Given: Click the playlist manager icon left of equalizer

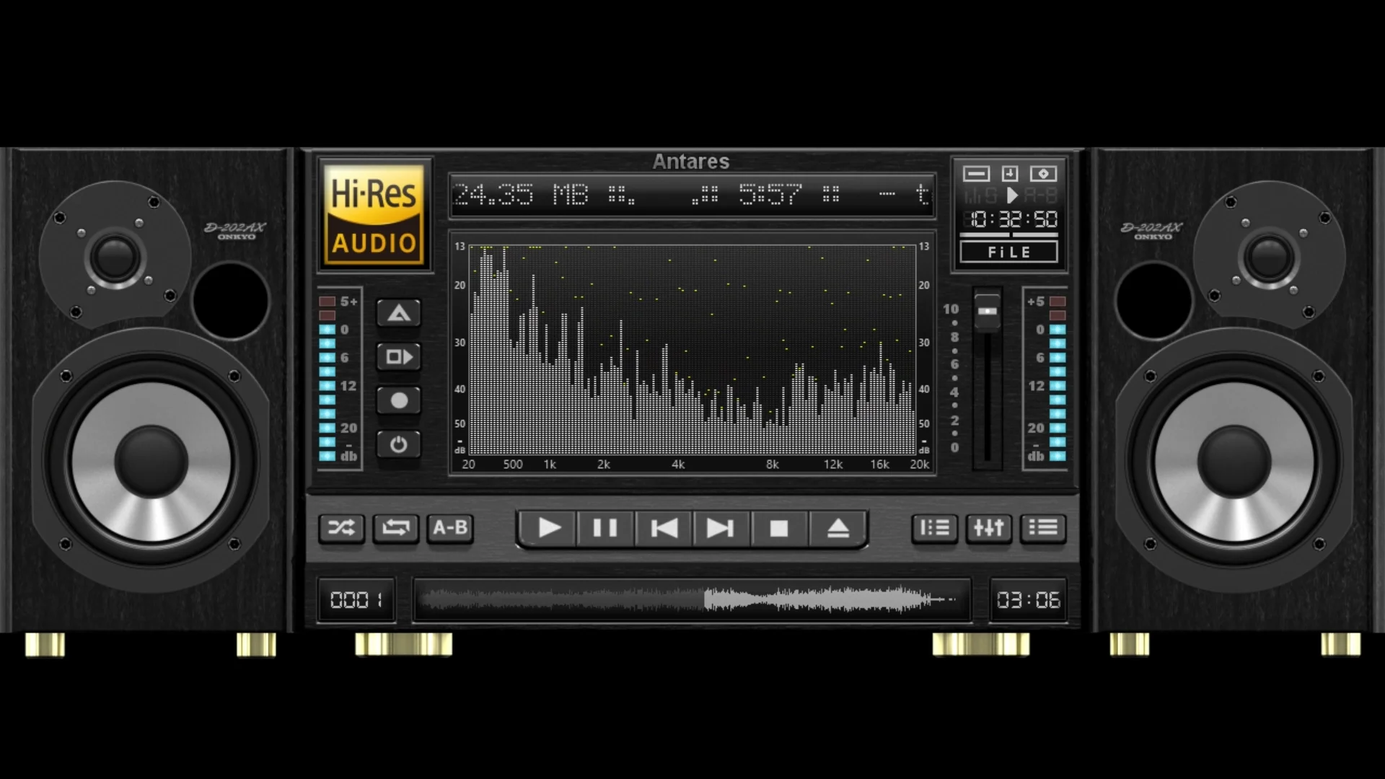Looking at the screenshot, I should click(x=935, y=528).
